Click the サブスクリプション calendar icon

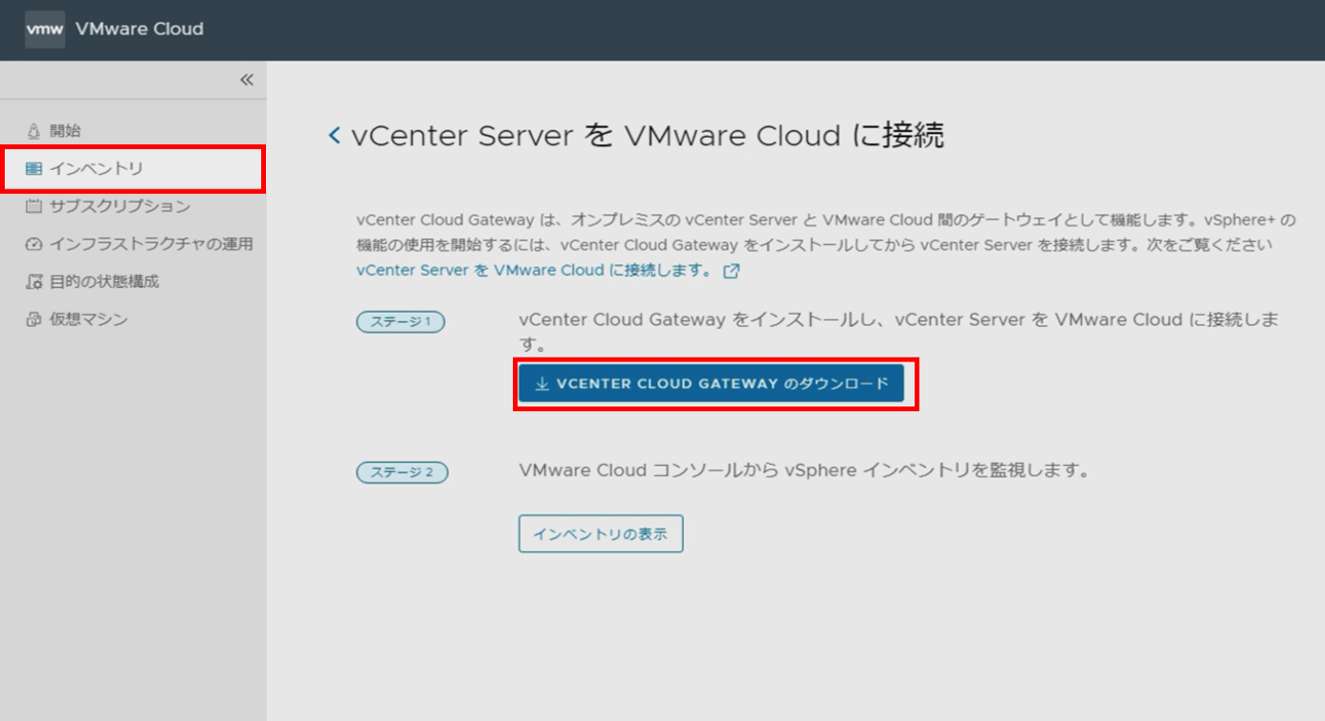tap(34, 207)
